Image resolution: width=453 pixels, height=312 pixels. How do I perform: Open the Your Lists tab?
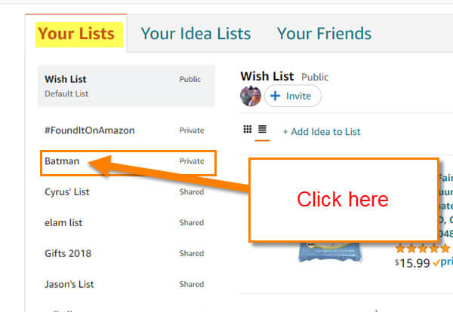pyautogui.click(x=76, y=33)
